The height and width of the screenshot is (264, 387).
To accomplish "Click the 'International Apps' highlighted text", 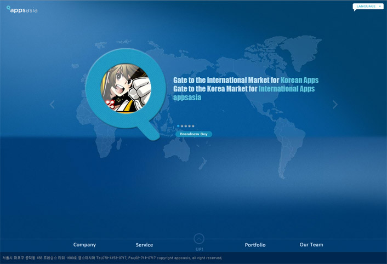I will click(x=287, y=89).
